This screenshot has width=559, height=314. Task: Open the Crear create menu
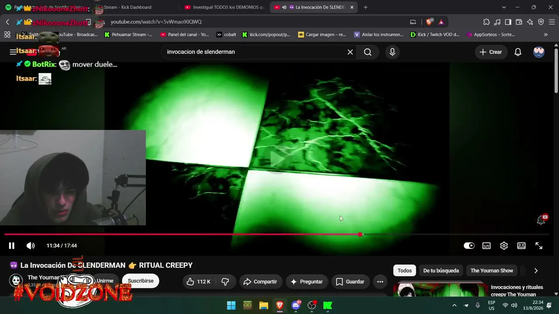[491, 52]
